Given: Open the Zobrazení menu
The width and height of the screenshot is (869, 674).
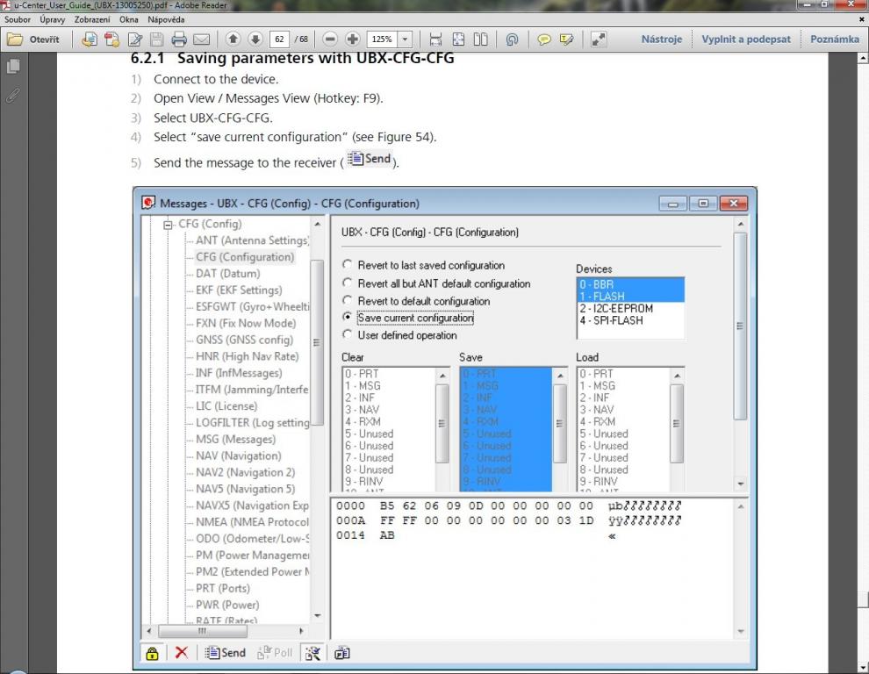Looking at the screenshot, I should pyautogui.click(x=92, y=18).
